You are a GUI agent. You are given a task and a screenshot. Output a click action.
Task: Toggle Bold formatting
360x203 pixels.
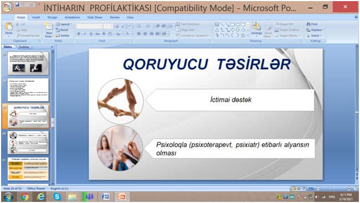pos(79,34)
